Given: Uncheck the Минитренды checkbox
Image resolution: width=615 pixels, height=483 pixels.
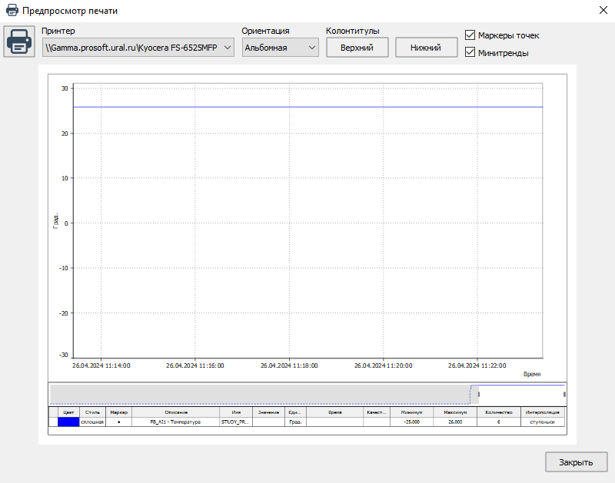Looking at the screenshot, I should pos(470,52).
